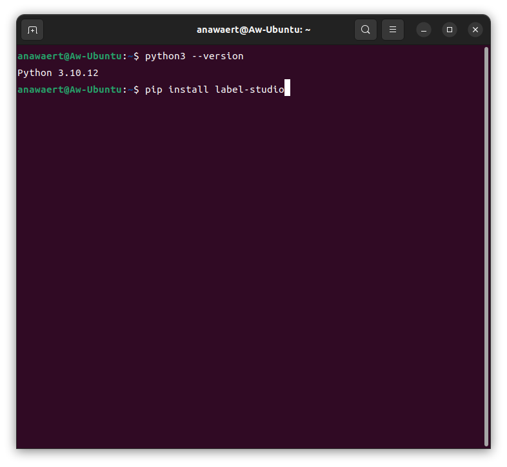The height and width of the screenshot is (467, 507).
Task: Click the first line's anawaert@Aw-Ubuntu prompt
Action: (x=69, y=56)
